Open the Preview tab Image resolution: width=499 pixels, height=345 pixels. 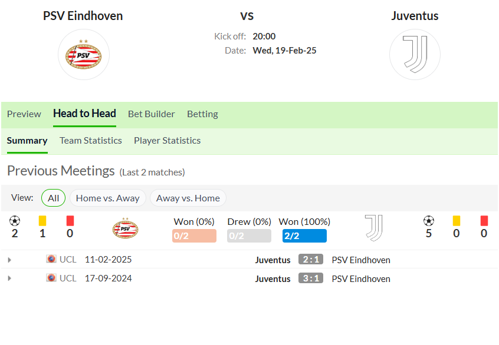(24, 114)
